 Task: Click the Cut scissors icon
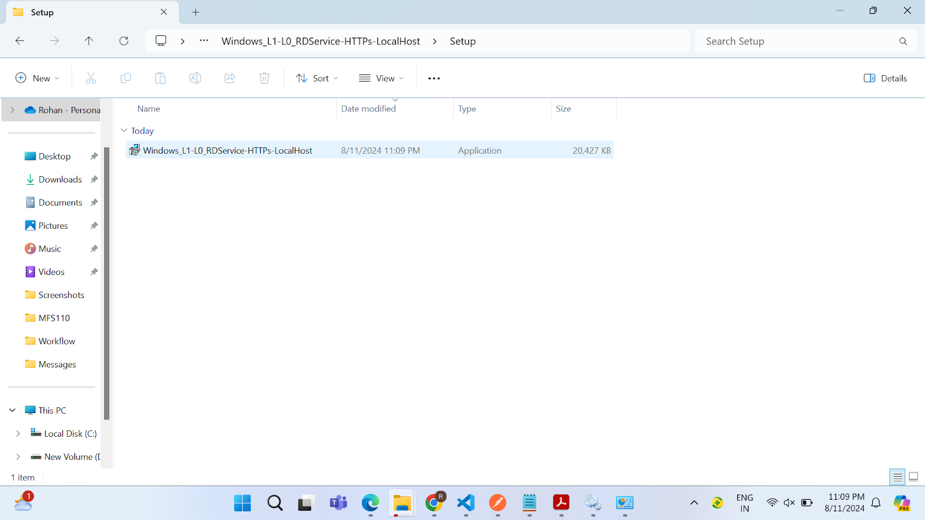(x=91, y=78)
